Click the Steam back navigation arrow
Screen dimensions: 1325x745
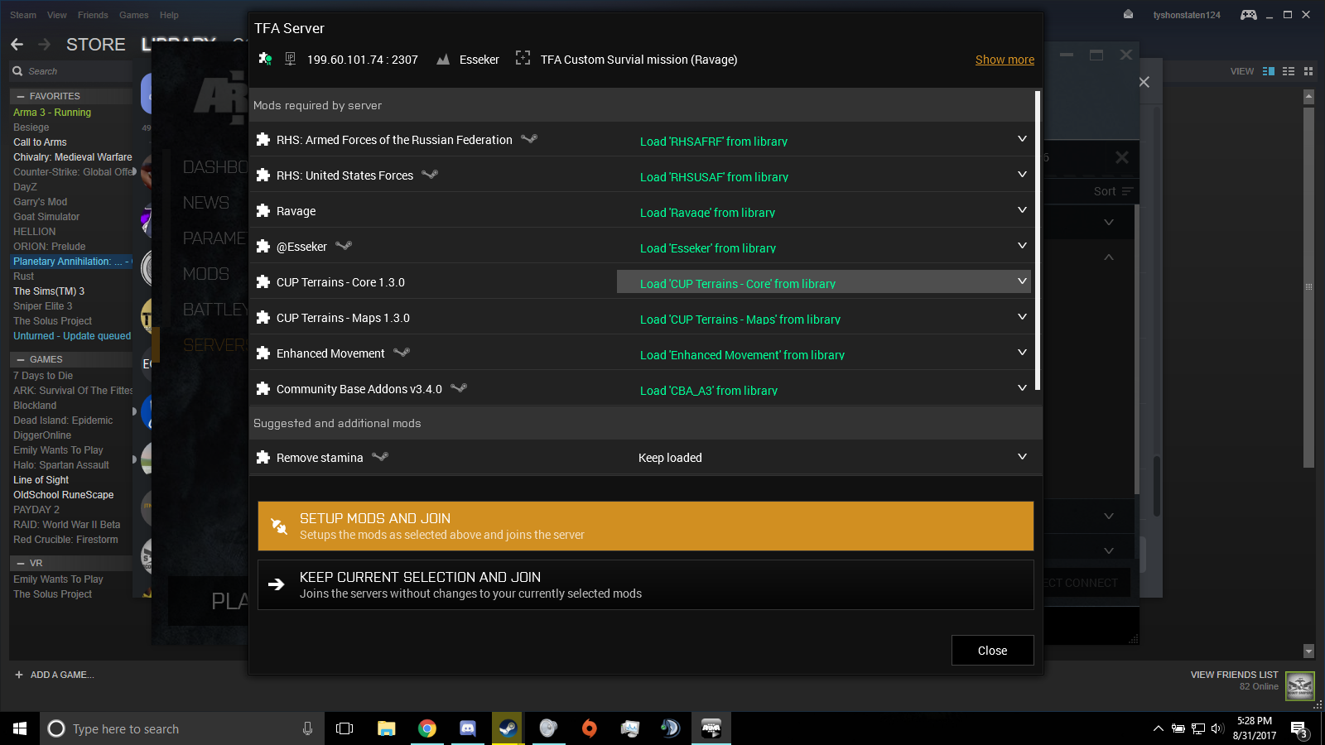coord(17,45)
